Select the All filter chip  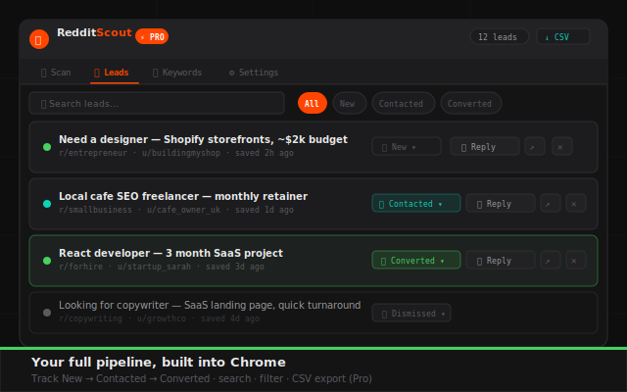click(x=312, y=103)
